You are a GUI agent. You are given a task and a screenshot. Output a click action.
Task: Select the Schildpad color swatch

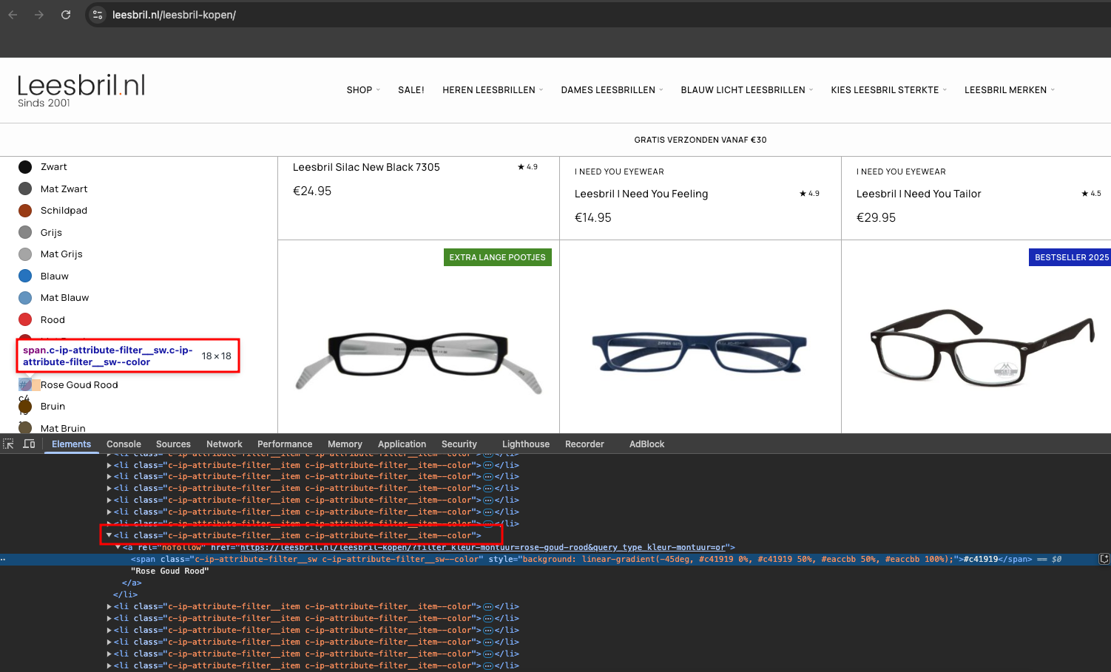tap(25, 211)
